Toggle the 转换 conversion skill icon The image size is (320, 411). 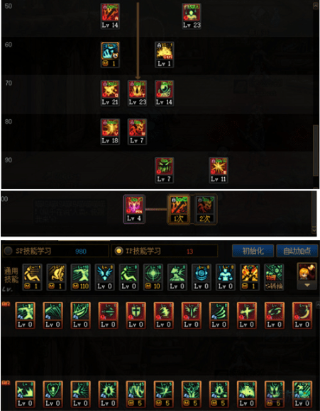coord(274,277)
